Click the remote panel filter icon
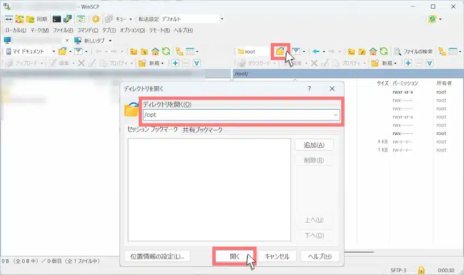The width and height of the screenshot is (464, 275). (x=295, y=51)
